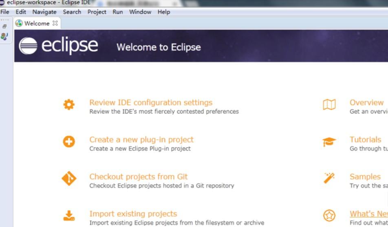The image size is (388, 227).
Task: Open Create a new plug-in project link
Action: (141, 140)
